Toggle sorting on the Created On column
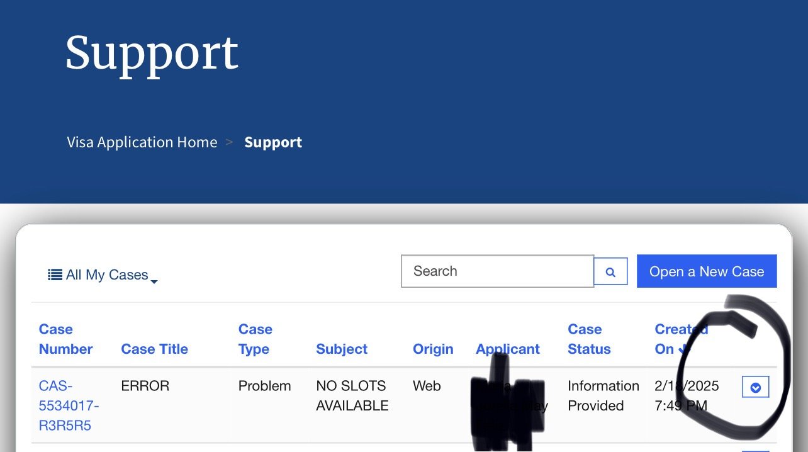 [673, 339]
